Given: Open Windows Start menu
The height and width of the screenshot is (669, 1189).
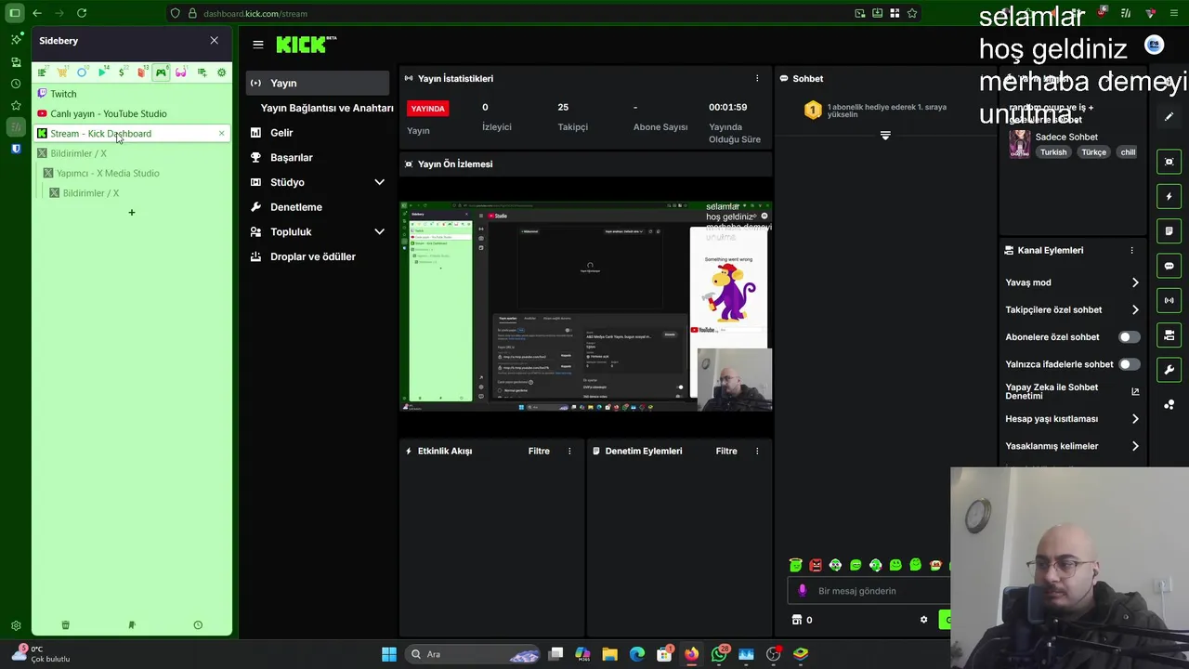Looking at the screenshot, I should point(389,654).
